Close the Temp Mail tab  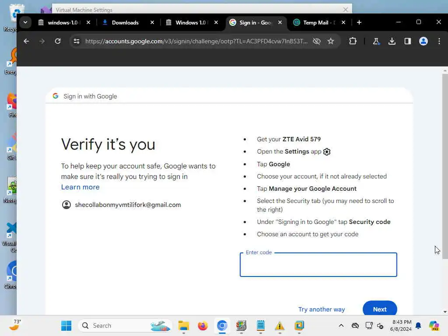click(343, 22)
